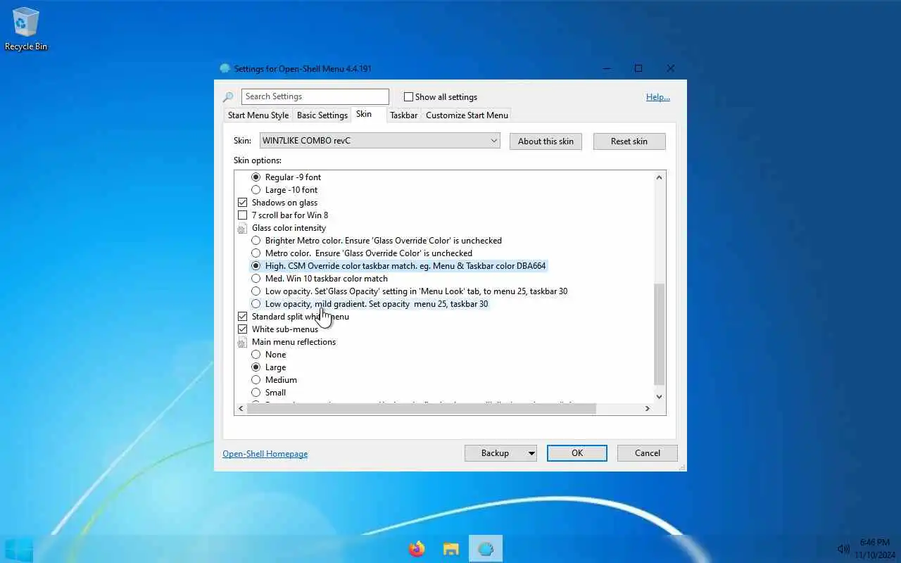Select Small main menu reflections
The width and height of the screenshot is (901, 563).
pos(256,393)
